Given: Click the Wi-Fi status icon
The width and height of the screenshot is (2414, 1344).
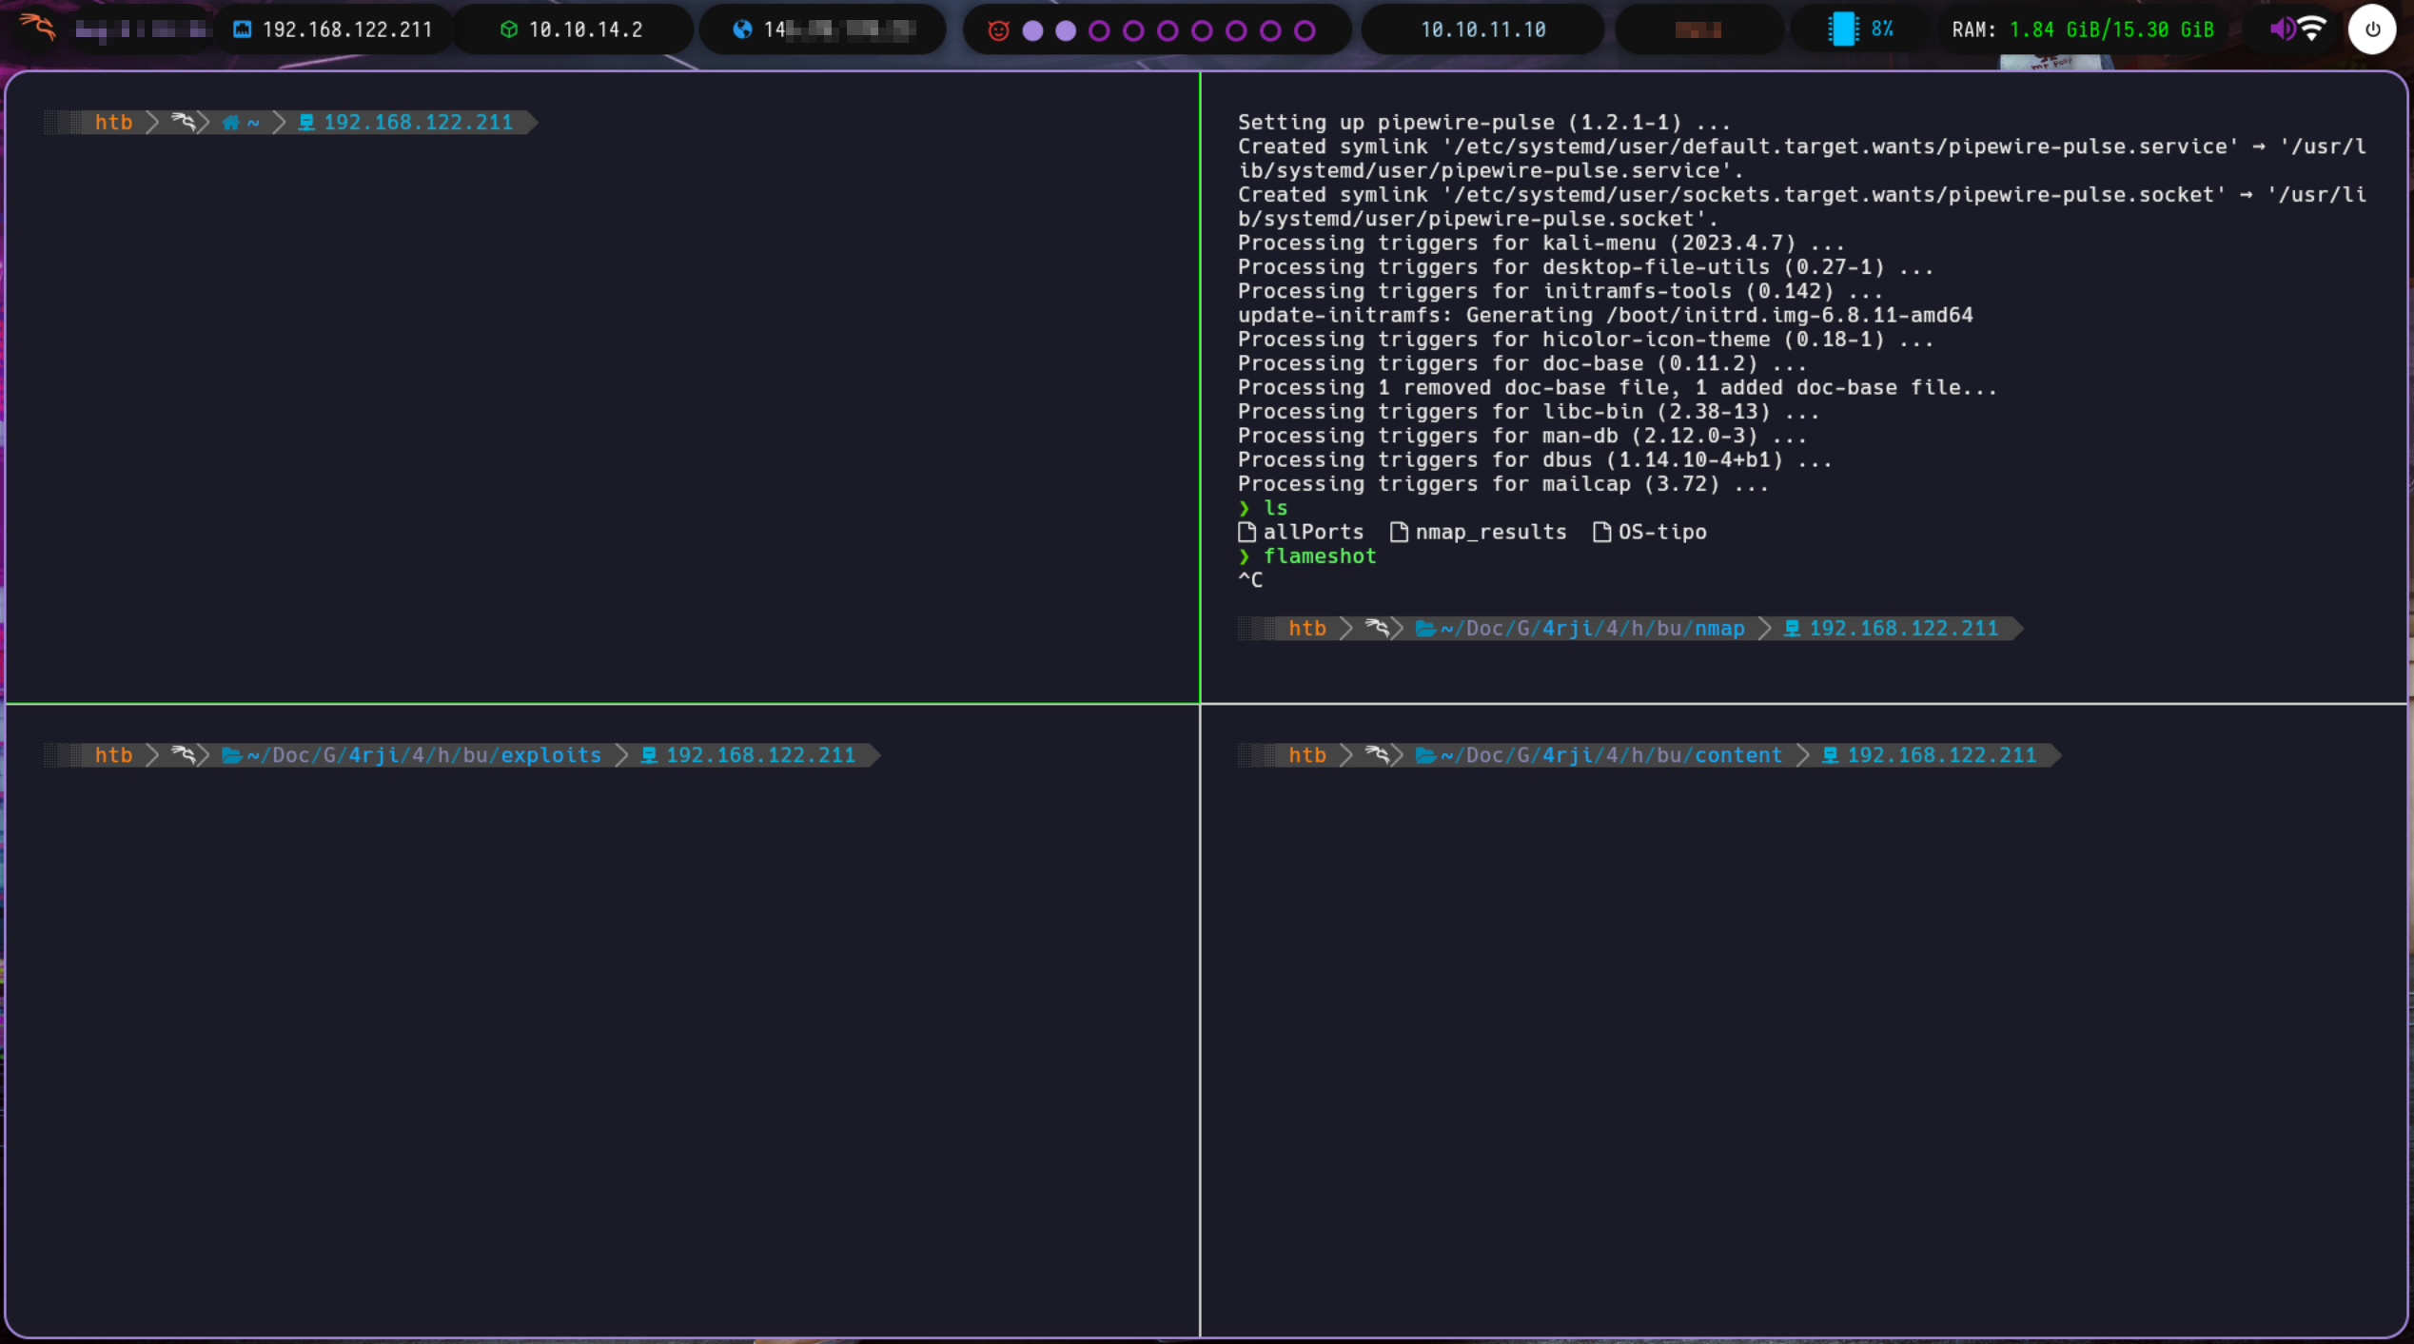Looking at the screenshot, I should [x=2312, y=29].
